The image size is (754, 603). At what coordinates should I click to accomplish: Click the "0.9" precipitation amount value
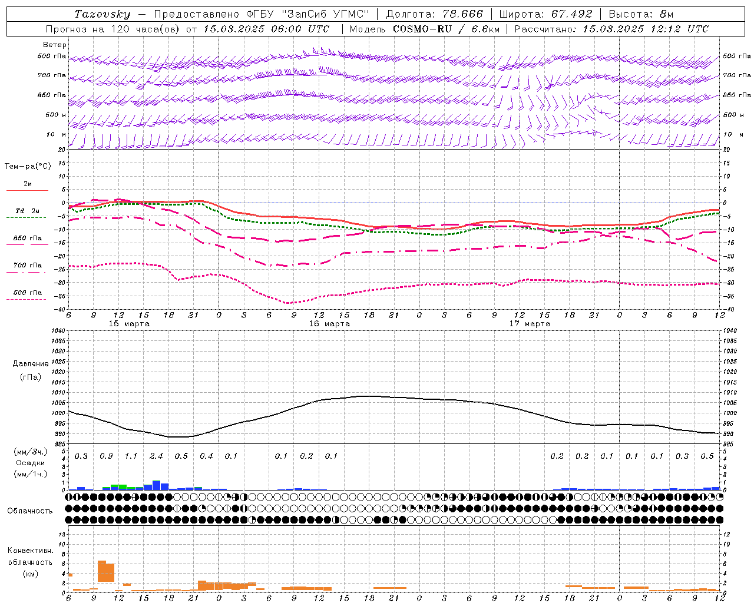pos(106,456)
